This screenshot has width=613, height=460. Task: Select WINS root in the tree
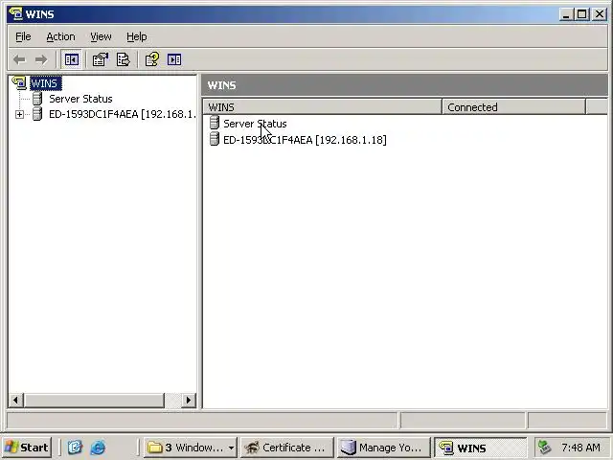pos(46,83)
